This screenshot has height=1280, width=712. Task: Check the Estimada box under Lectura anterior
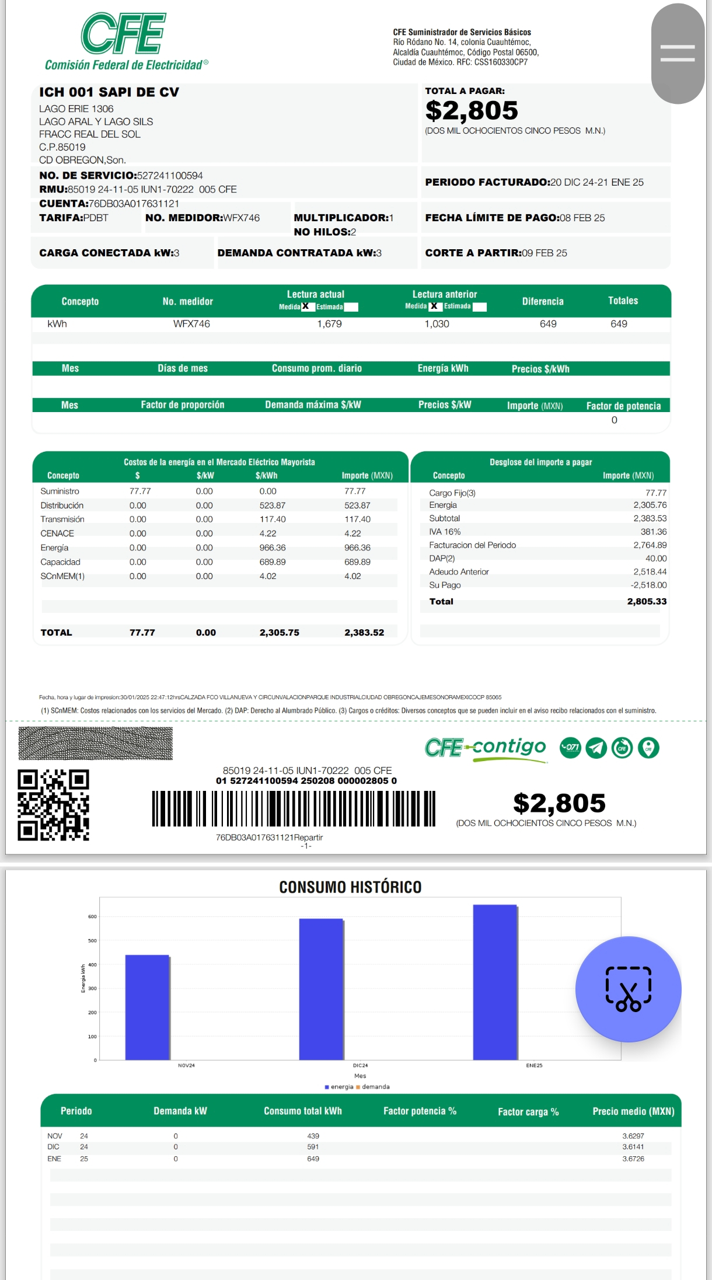(x=479, y=307)
